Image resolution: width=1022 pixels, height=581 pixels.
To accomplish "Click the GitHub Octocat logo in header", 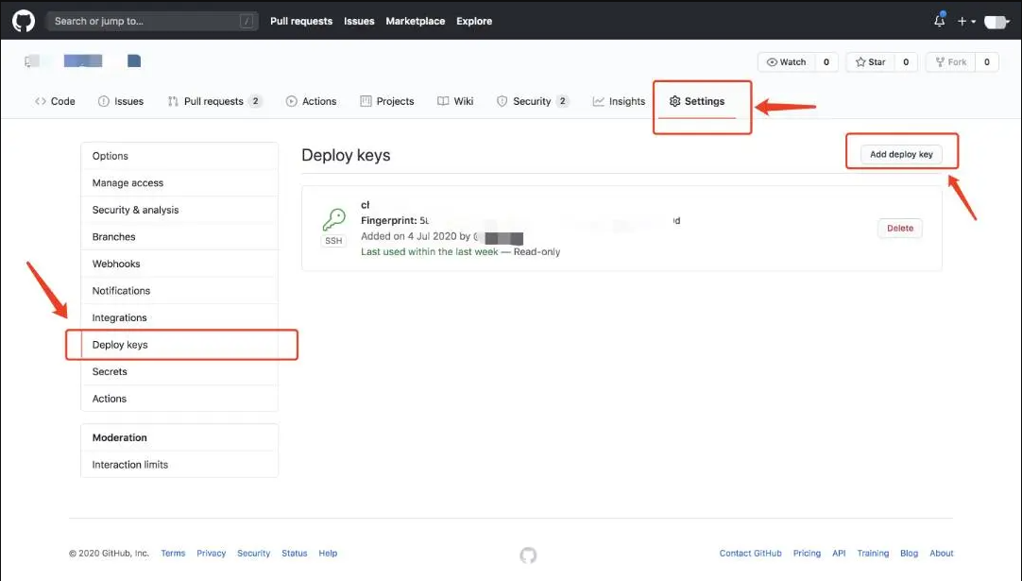I will pos(24,21).
